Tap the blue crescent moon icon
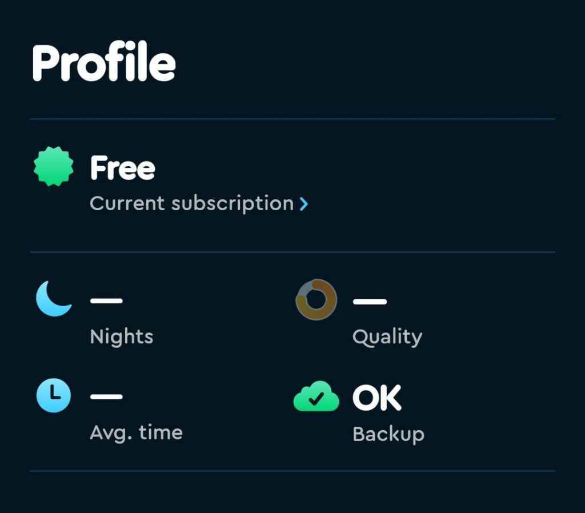The image size is (585, 513). click(53, 299)
